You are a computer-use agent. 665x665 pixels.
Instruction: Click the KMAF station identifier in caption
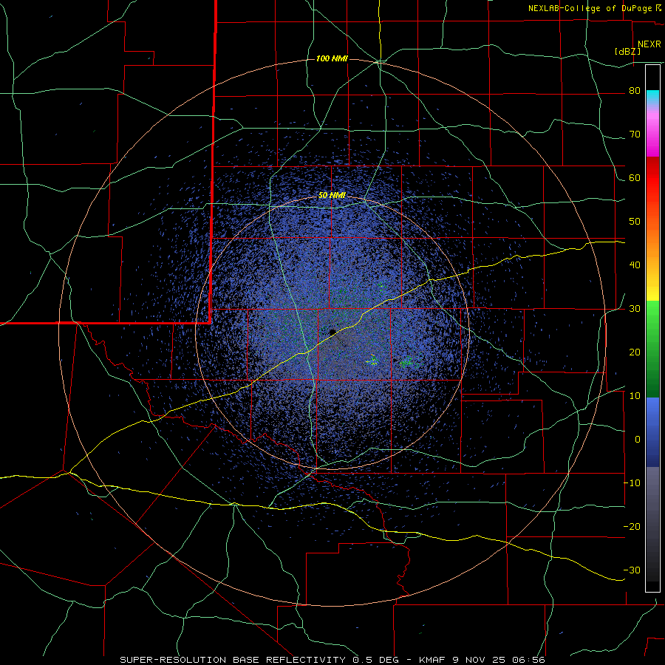click(431, 660)
